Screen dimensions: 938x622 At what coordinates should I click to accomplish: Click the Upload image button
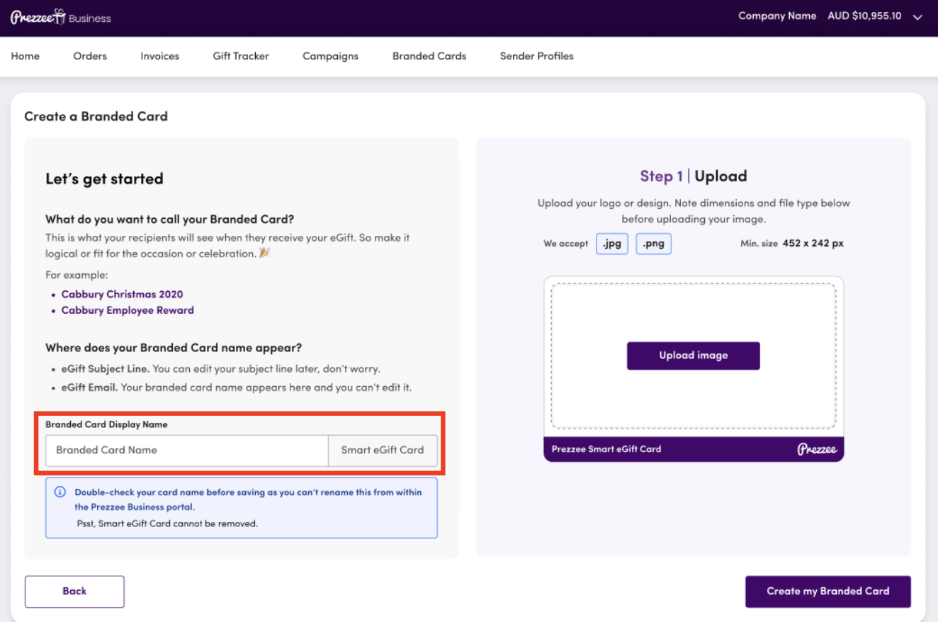[694, 356]
